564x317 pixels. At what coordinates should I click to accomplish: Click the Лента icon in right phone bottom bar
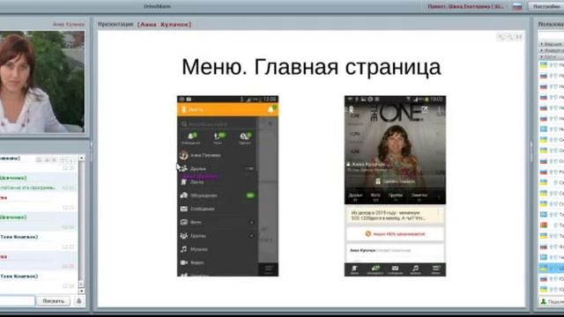pos(354,269)
